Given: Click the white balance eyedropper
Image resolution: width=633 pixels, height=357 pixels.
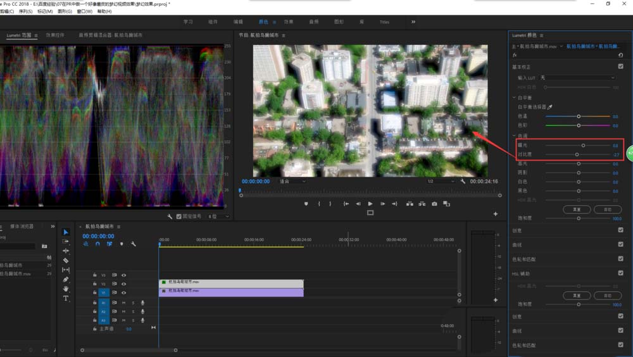Looking at the screenshot, I should coord(549,108).
